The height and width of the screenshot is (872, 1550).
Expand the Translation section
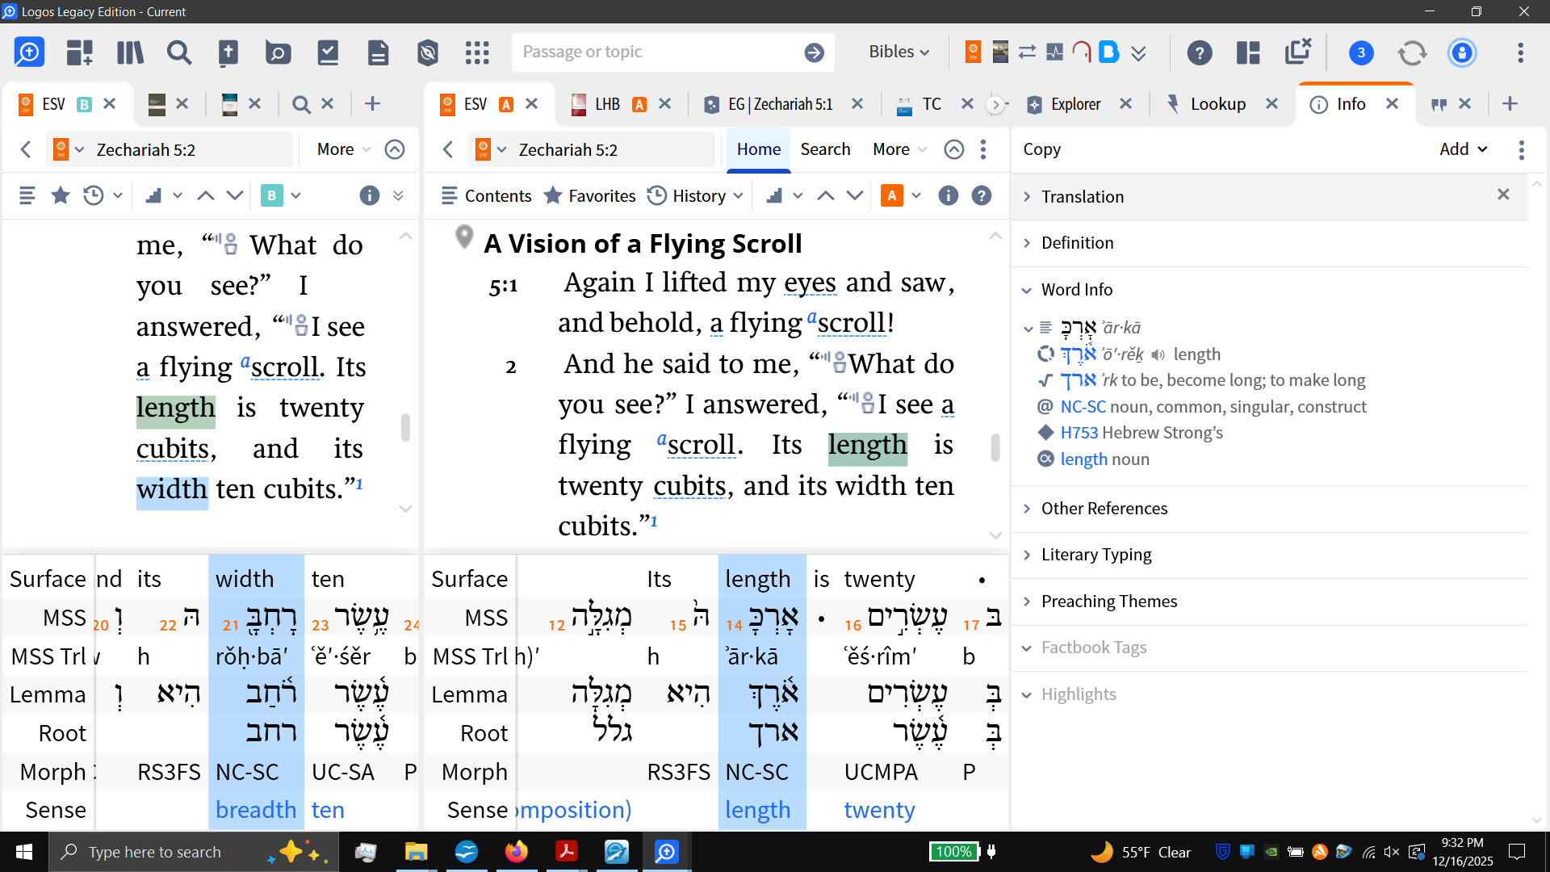[1082, 197]
